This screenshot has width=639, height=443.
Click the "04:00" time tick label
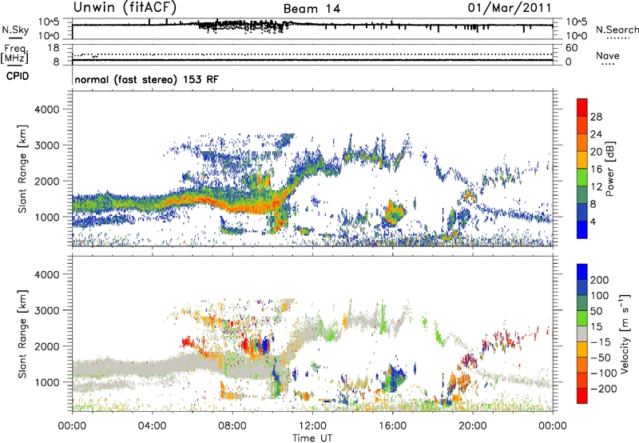153,426
